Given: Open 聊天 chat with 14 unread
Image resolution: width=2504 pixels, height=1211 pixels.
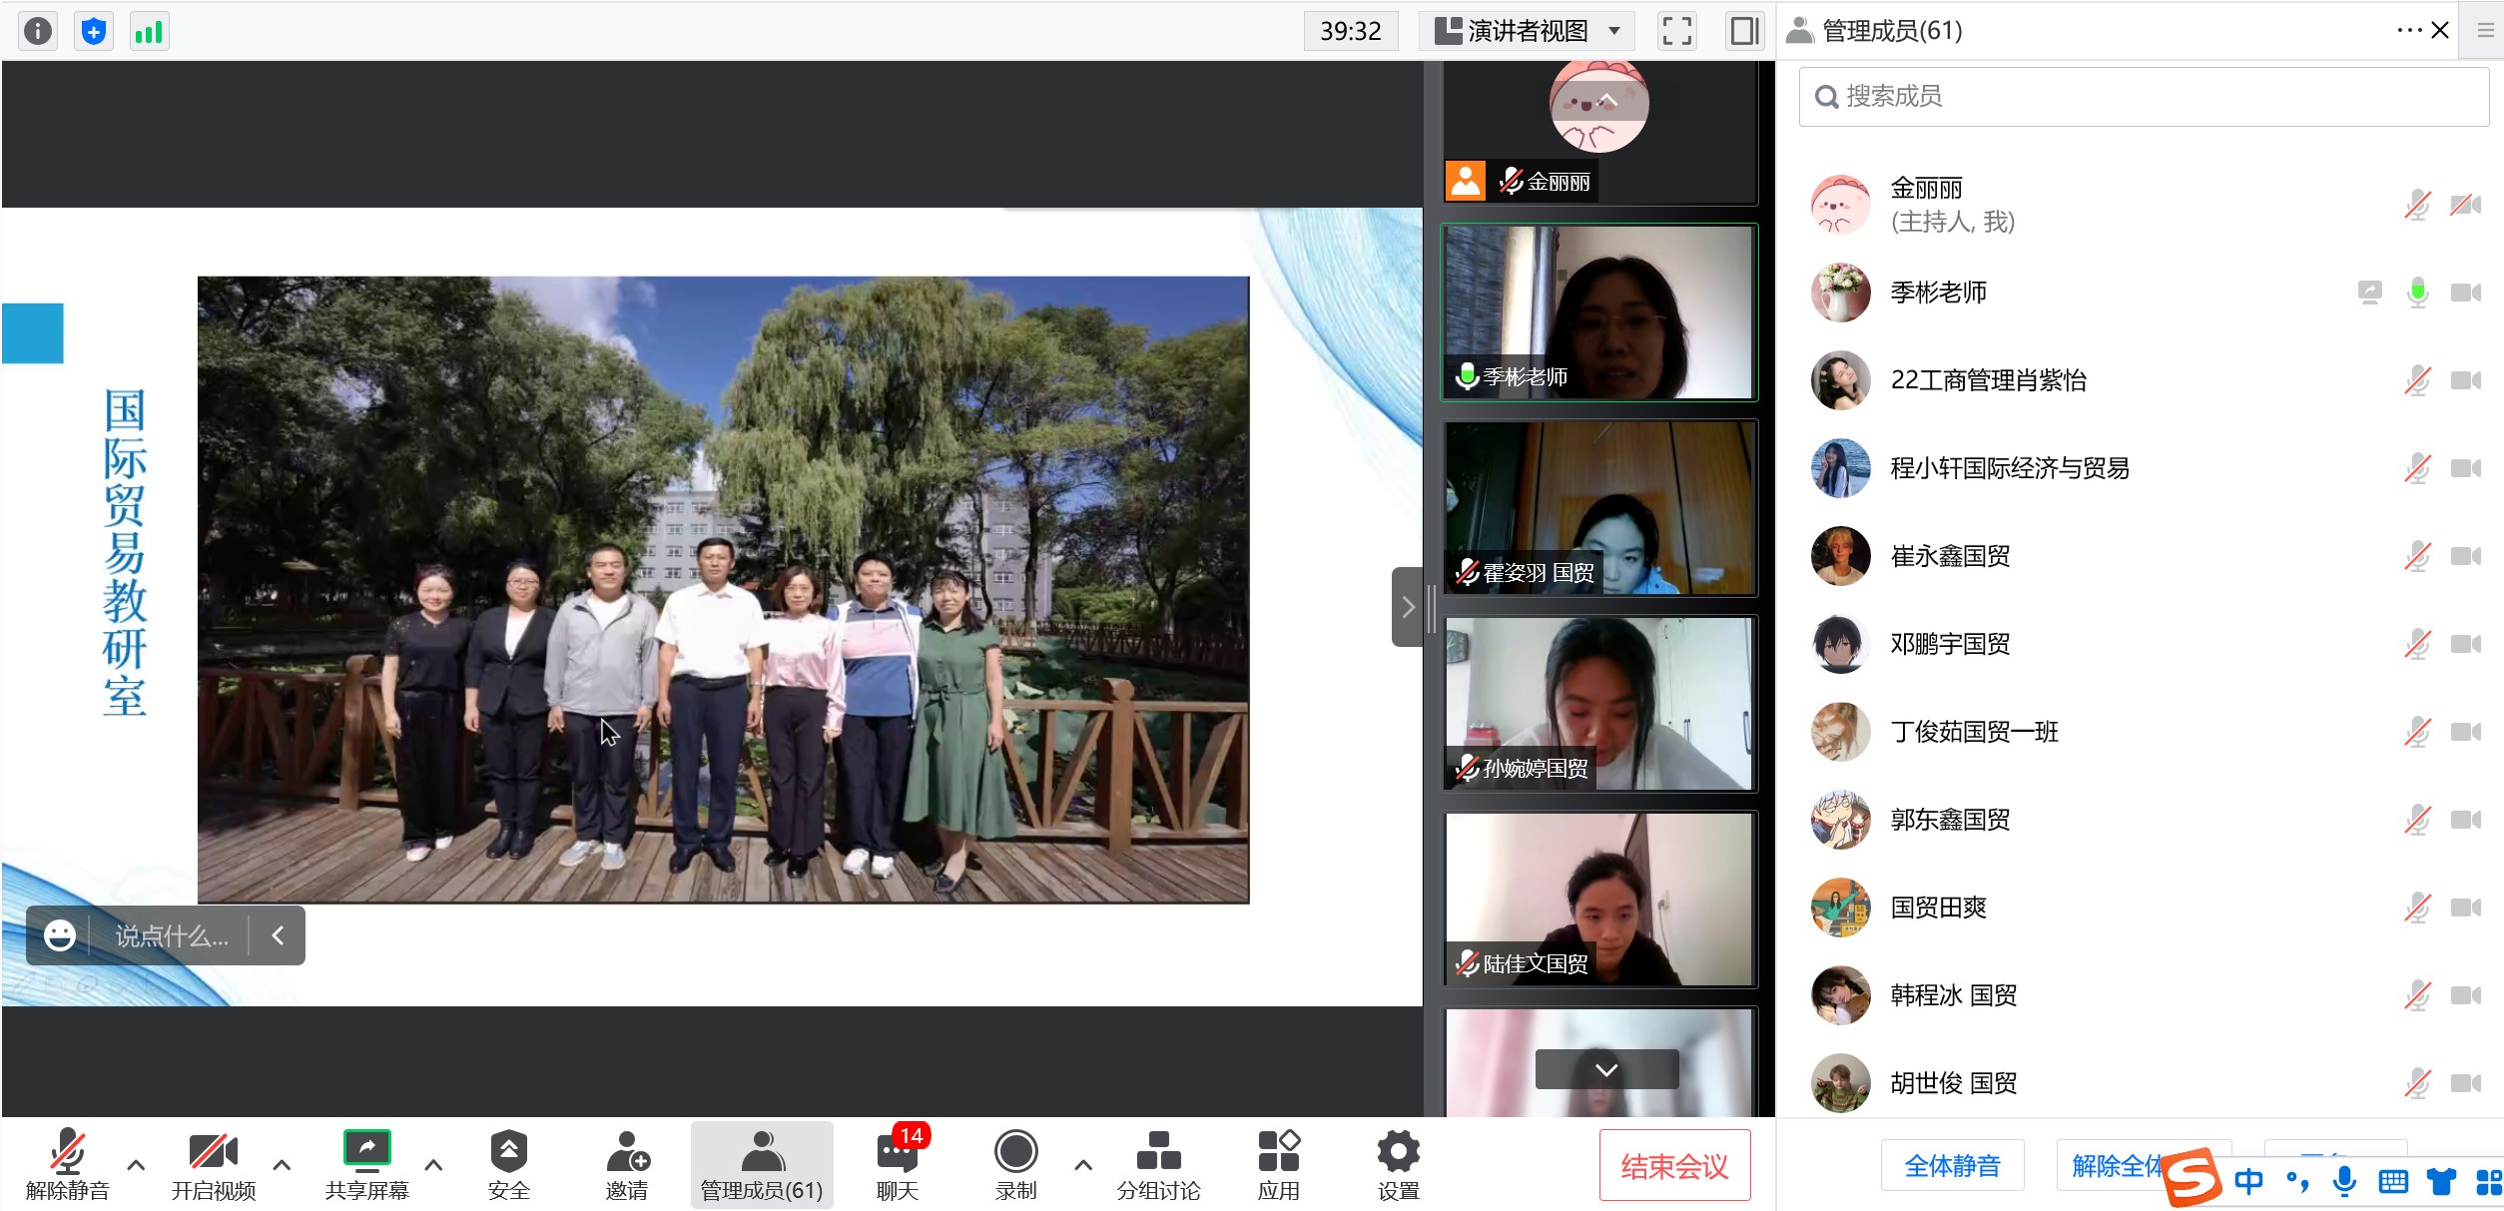Looking at the screenshot, I should pyautogui.click(x=898, y=1165).
